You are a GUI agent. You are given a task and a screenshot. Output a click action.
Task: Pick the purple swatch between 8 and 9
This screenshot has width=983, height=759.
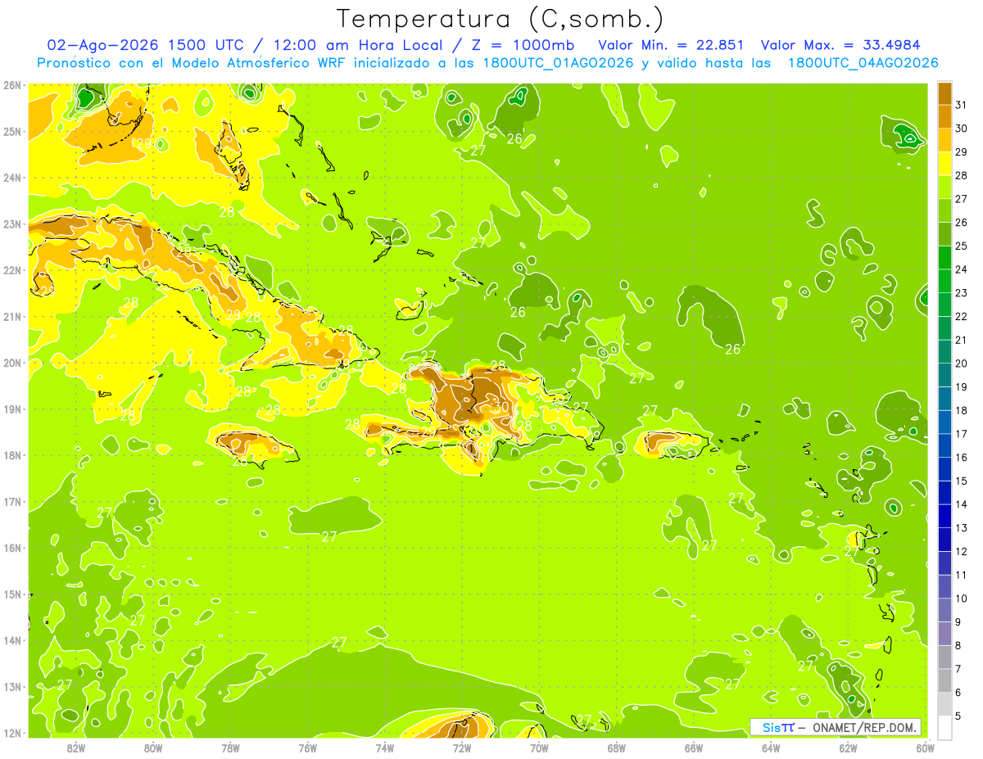coord(944,634)
